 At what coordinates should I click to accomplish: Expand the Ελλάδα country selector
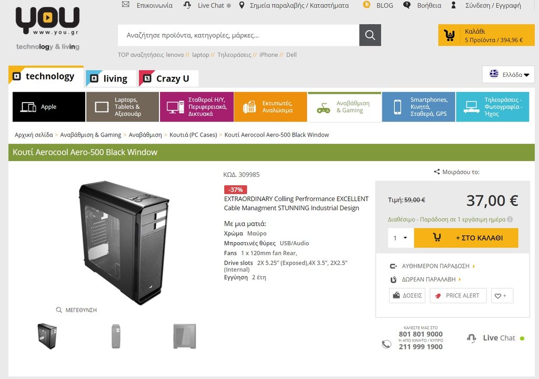508,74
